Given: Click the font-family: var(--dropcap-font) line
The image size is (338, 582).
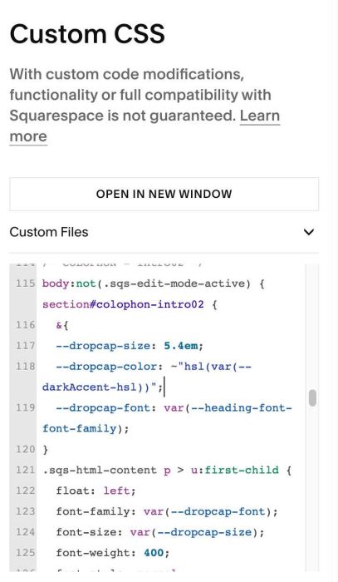Looking at the screenshot, I should click(167, 511).
